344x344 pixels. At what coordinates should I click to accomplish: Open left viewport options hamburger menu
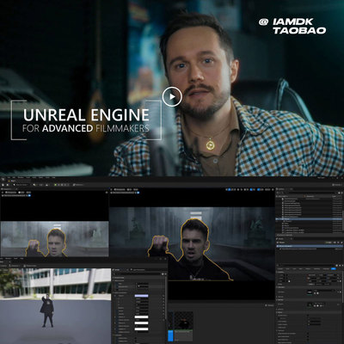click(x=3, y=193)
